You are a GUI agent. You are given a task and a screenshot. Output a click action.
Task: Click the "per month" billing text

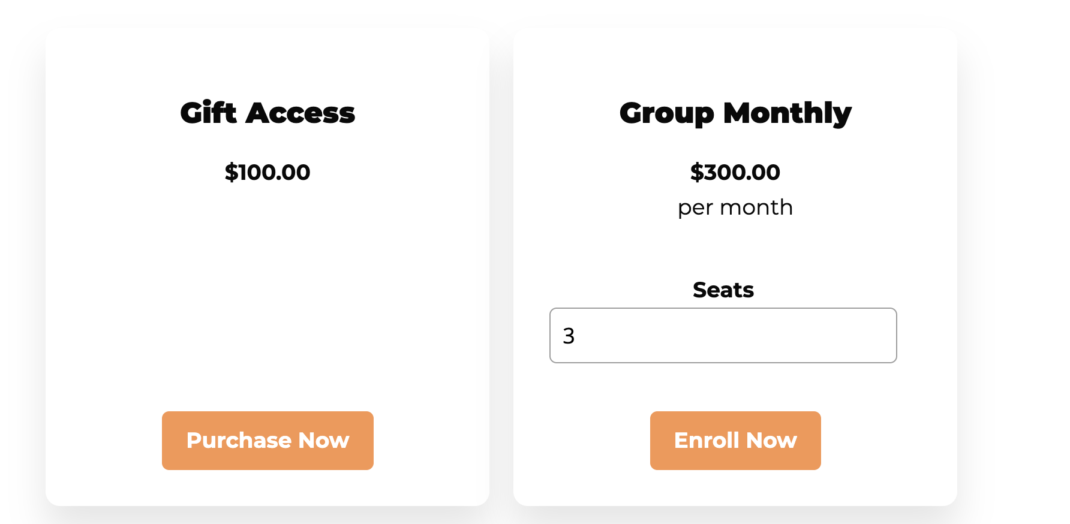click(x=735, y=207)
